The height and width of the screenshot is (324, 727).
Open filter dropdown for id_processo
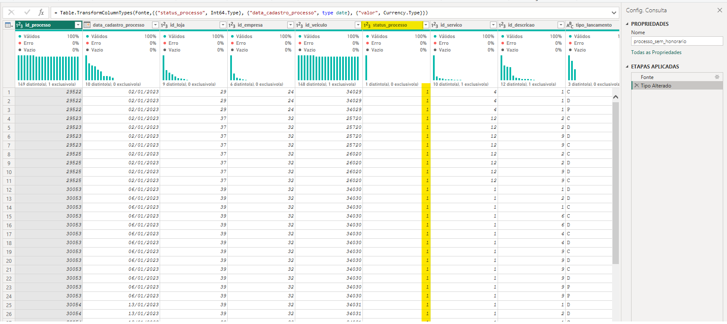coord(78,25)
